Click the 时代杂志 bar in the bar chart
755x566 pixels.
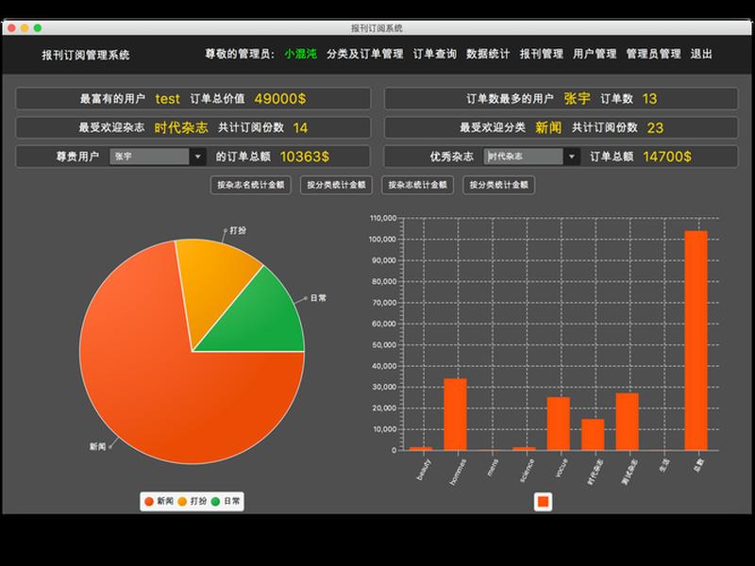[593, 435]
